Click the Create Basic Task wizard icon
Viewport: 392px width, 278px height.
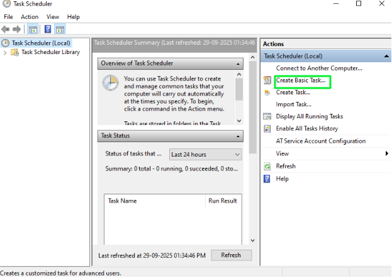point(267,81)
